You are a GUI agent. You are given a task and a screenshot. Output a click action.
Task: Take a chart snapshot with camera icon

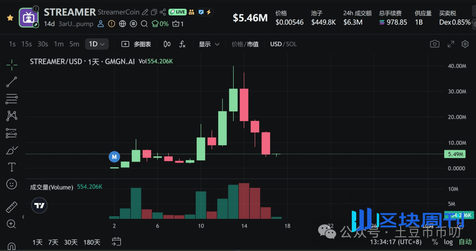click(x=435, y=44)
